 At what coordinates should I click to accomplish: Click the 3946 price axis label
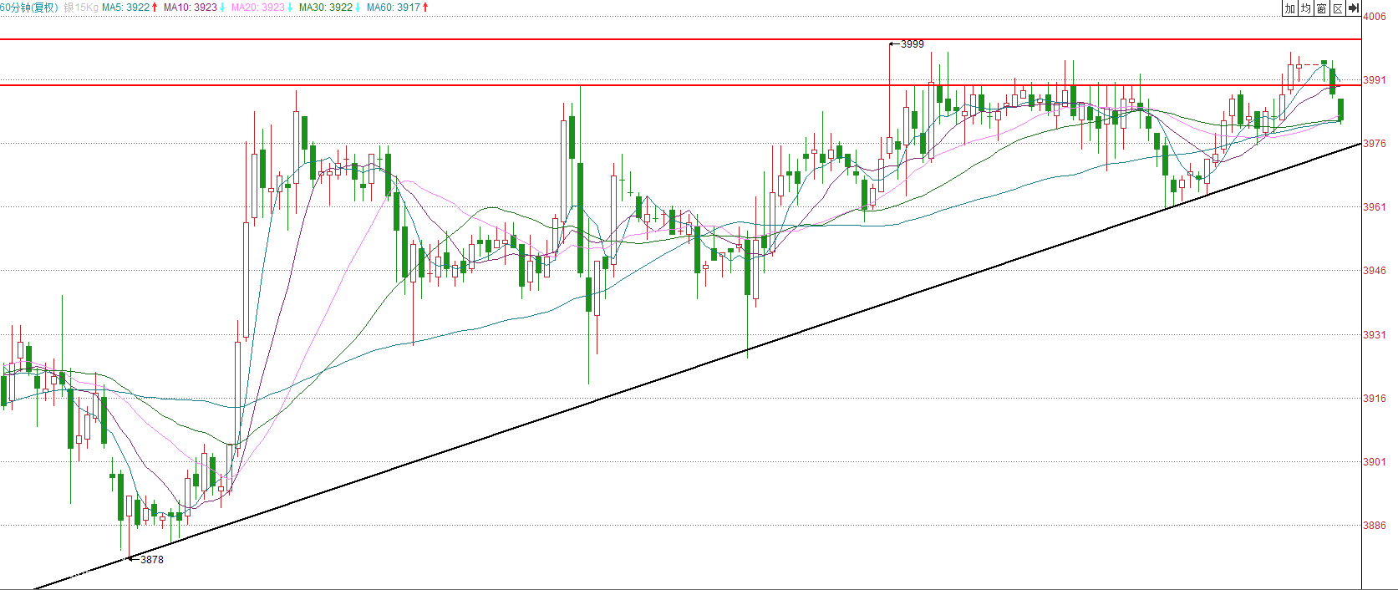point(1375,271)
